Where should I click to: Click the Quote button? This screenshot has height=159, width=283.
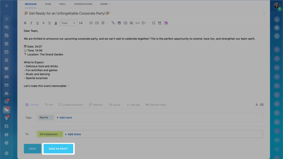(x=115, y=105)
